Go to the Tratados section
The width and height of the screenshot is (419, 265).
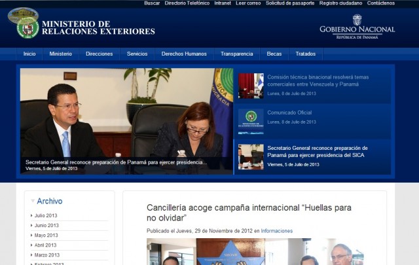click(306, 54)
